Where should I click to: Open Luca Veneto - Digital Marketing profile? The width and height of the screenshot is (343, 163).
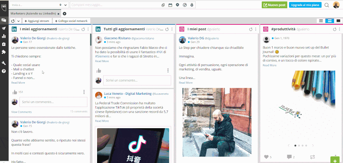128,93
